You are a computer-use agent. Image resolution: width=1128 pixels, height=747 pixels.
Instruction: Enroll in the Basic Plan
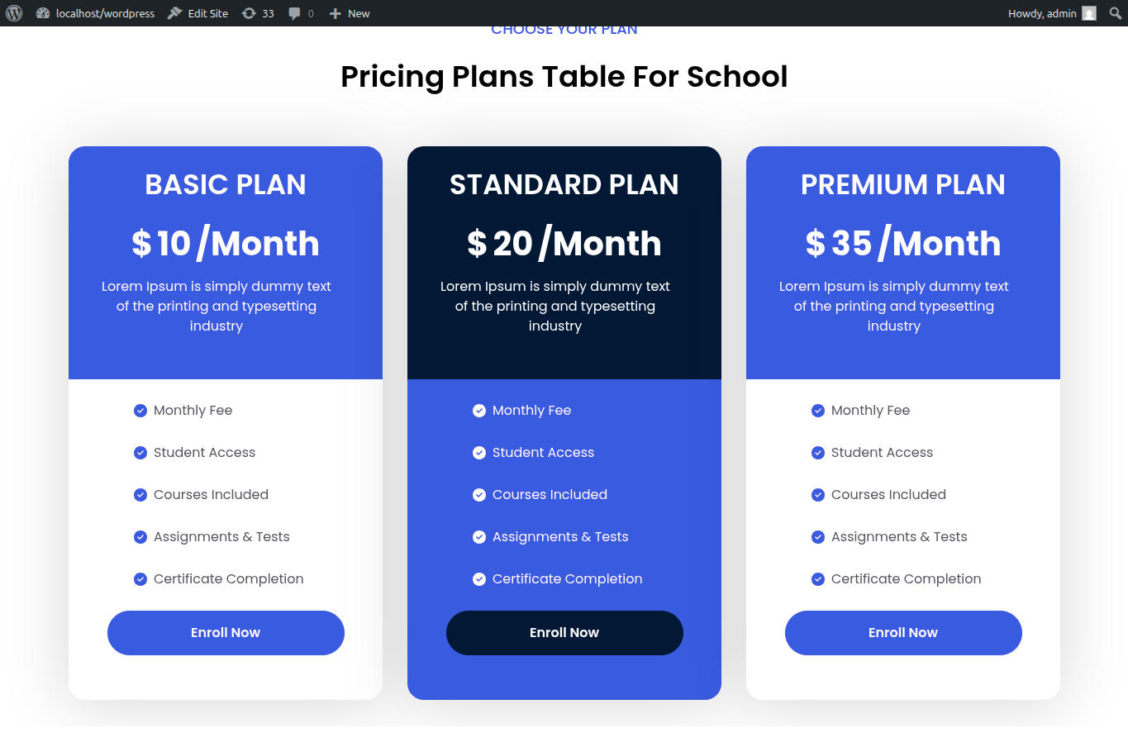click(x=226, y=633)
